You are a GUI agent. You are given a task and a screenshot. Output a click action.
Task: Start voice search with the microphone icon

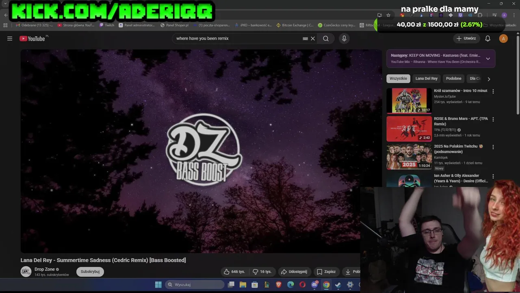coord(344,39)
